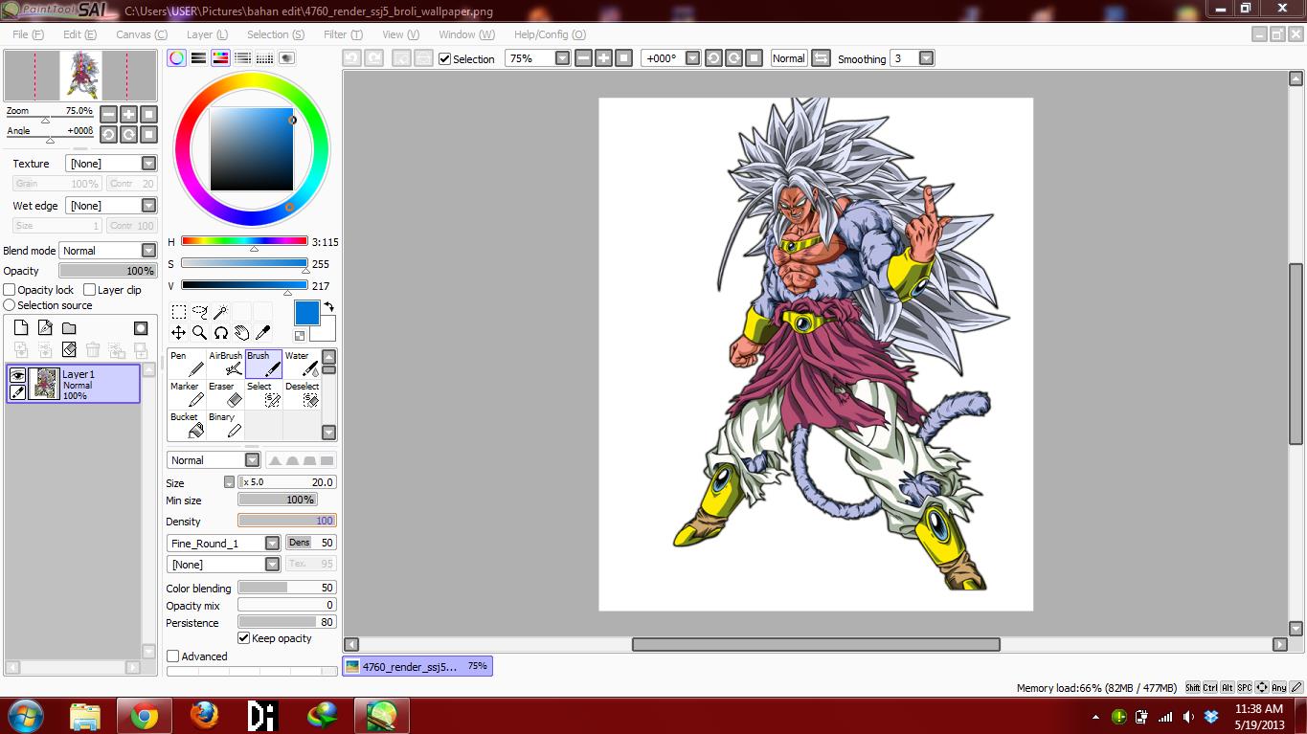The image size is (1307, 734).
Task: Open the Filter menu
Action: pos(343,34)
